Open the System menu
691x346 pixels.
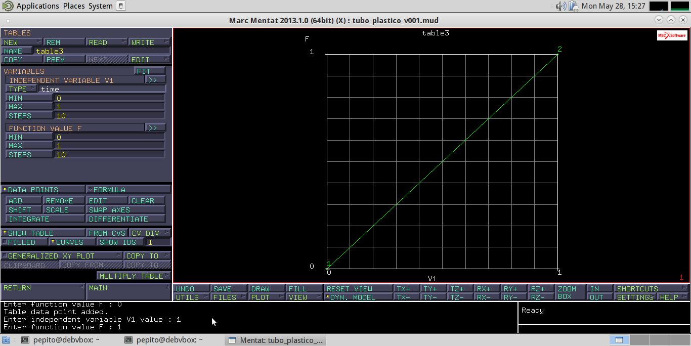[100, 6]
